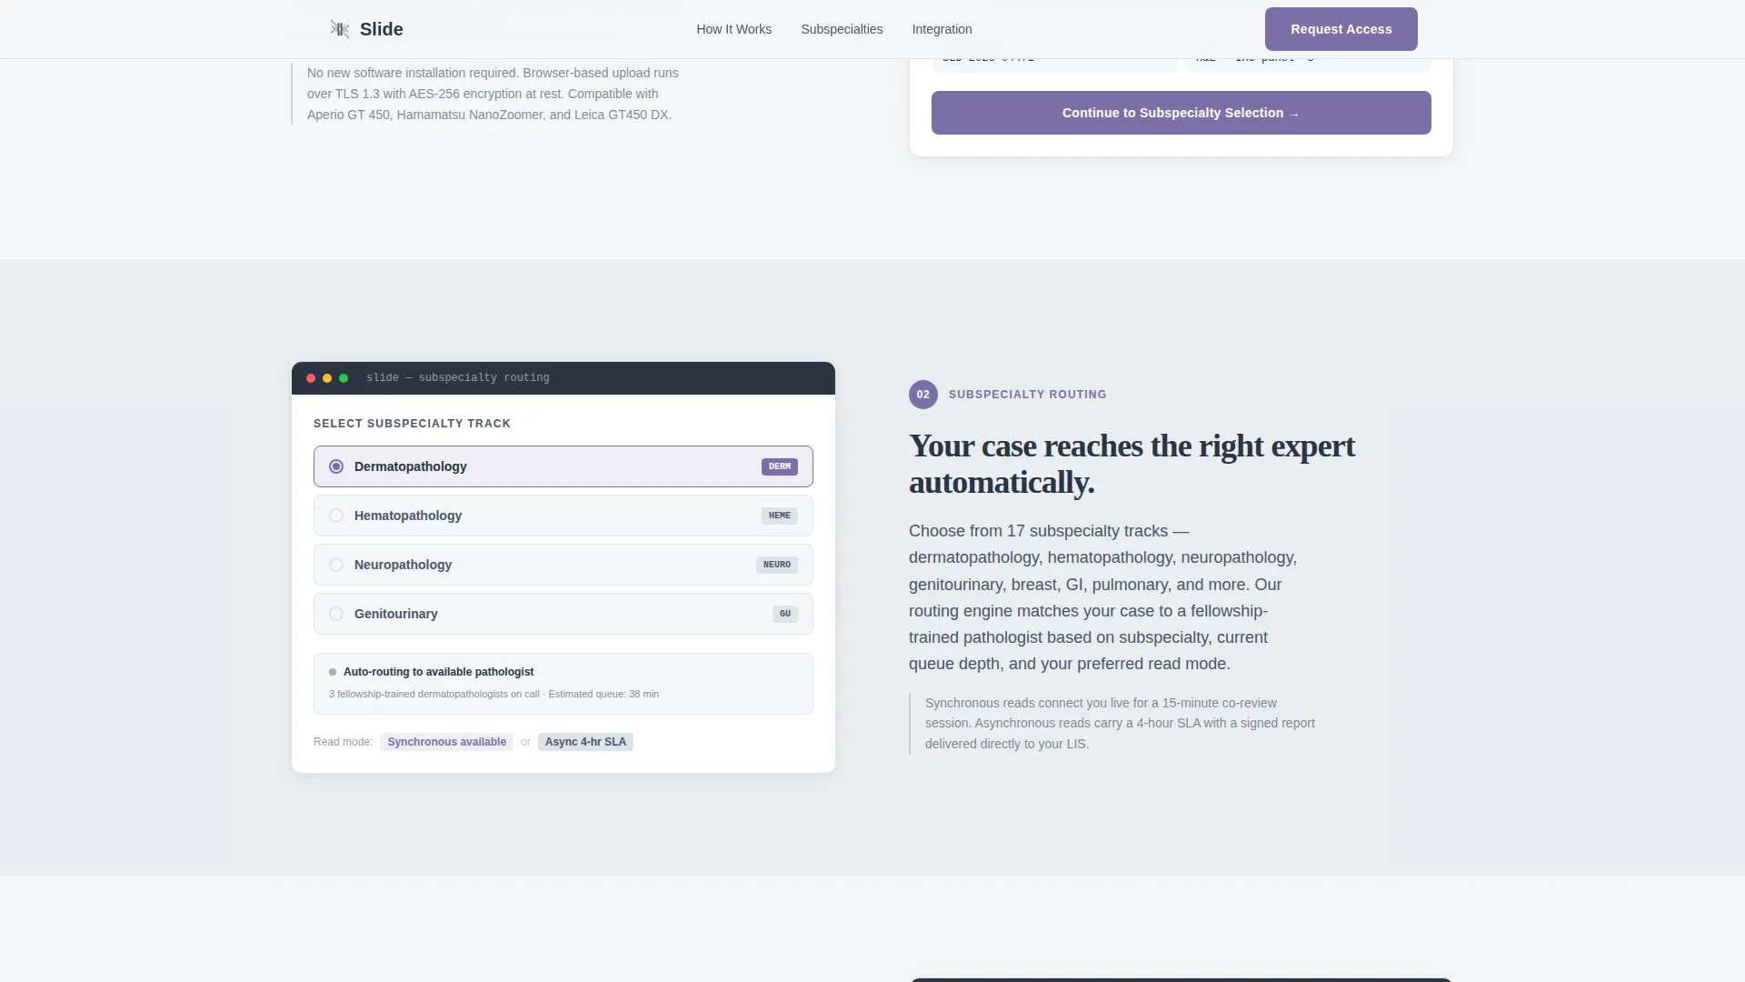
Task: Click 'slide — subspecialty routing' title text
Action: click(x=458, y=377)
